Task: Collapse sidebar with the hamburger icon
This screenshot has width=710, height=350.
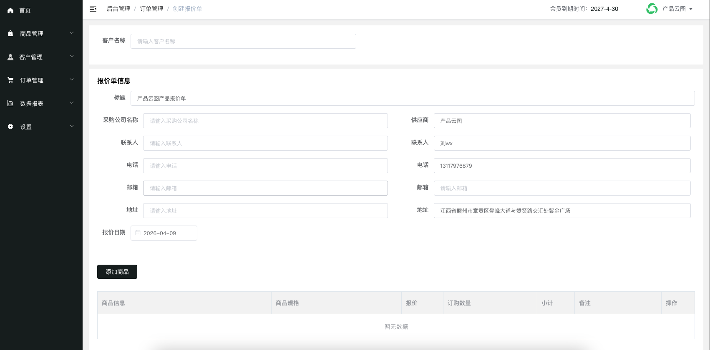Action: [93, 9]
